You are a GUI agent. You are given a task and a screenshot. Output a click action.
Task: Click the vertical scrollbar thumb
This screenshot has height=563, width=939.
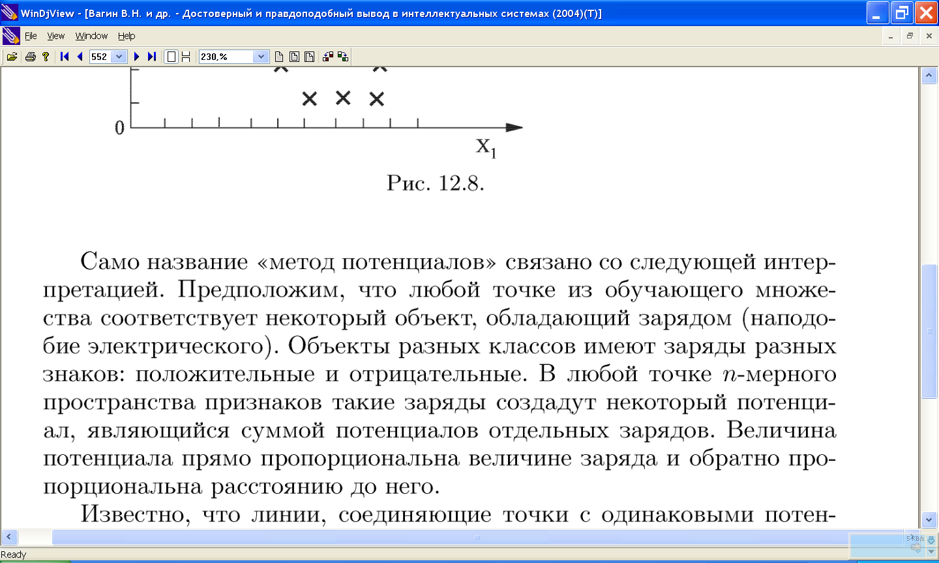click(929, 331)
